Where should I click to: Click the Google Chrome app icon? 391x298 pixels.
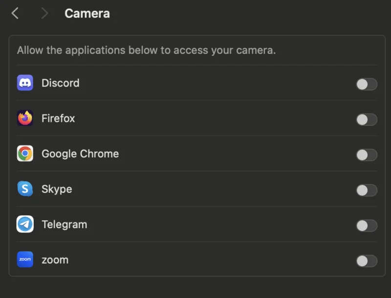pos(25,154)
